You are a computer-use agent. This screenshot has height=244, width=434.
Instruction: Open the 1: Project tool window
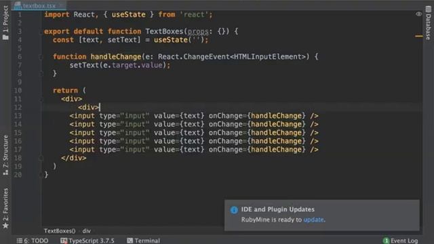5,22
